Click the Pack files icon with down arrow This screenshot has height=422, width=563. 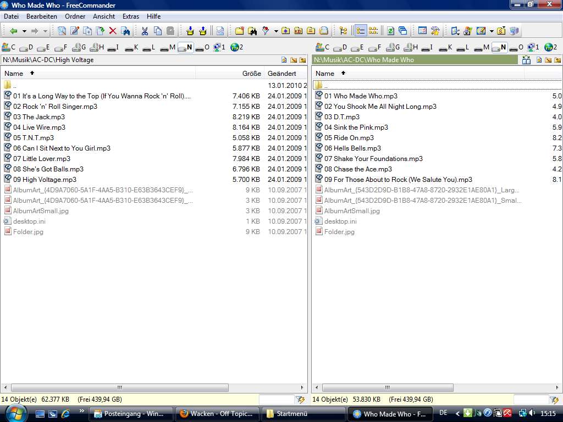click(190, 31)
